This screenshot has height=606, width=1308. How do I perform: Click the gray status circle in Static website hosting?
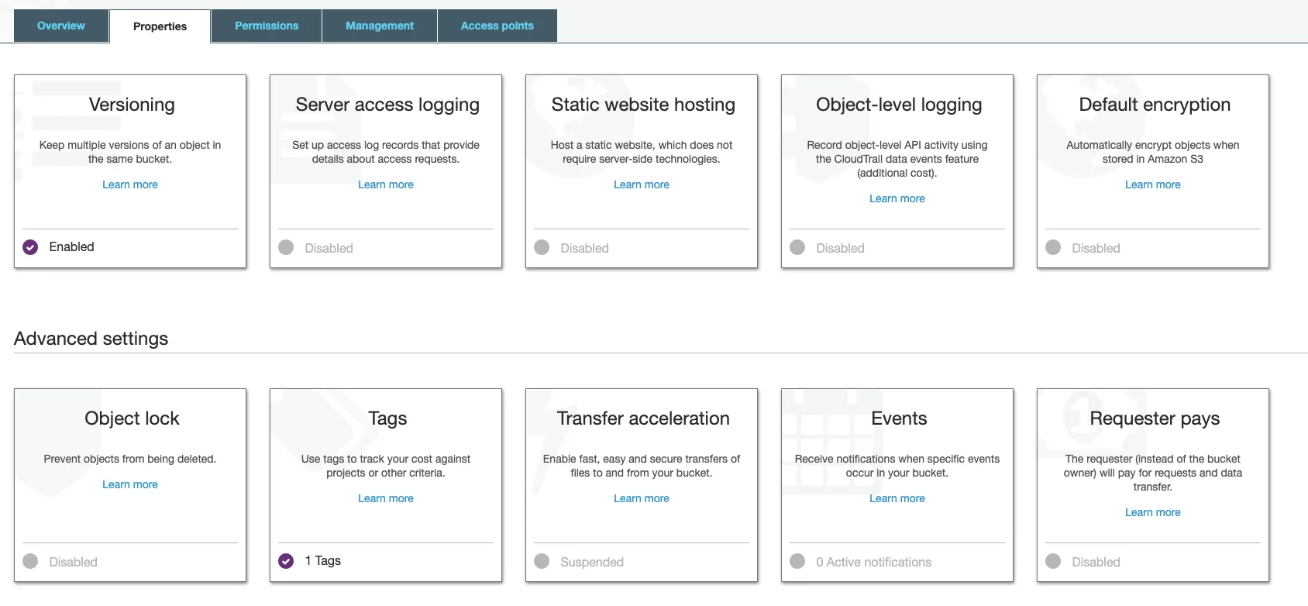(x=542, y=247)
